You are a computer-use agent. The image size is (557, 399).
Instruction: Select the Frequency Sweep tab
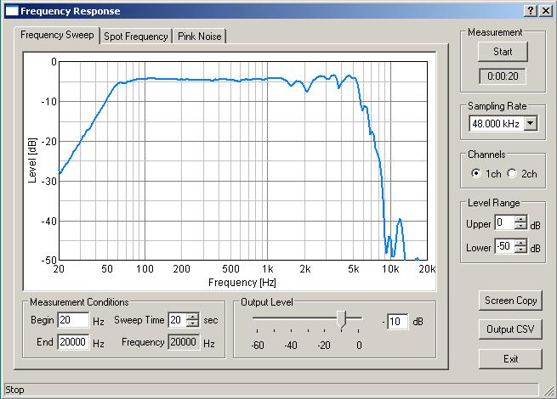(57, 36)
